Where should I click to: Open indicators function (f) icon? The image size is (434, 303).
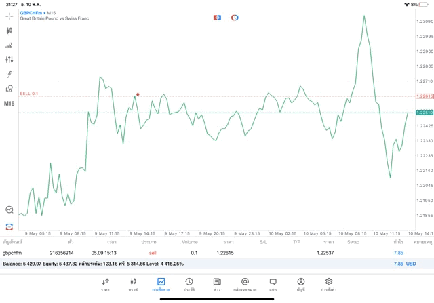pos(9,74)
